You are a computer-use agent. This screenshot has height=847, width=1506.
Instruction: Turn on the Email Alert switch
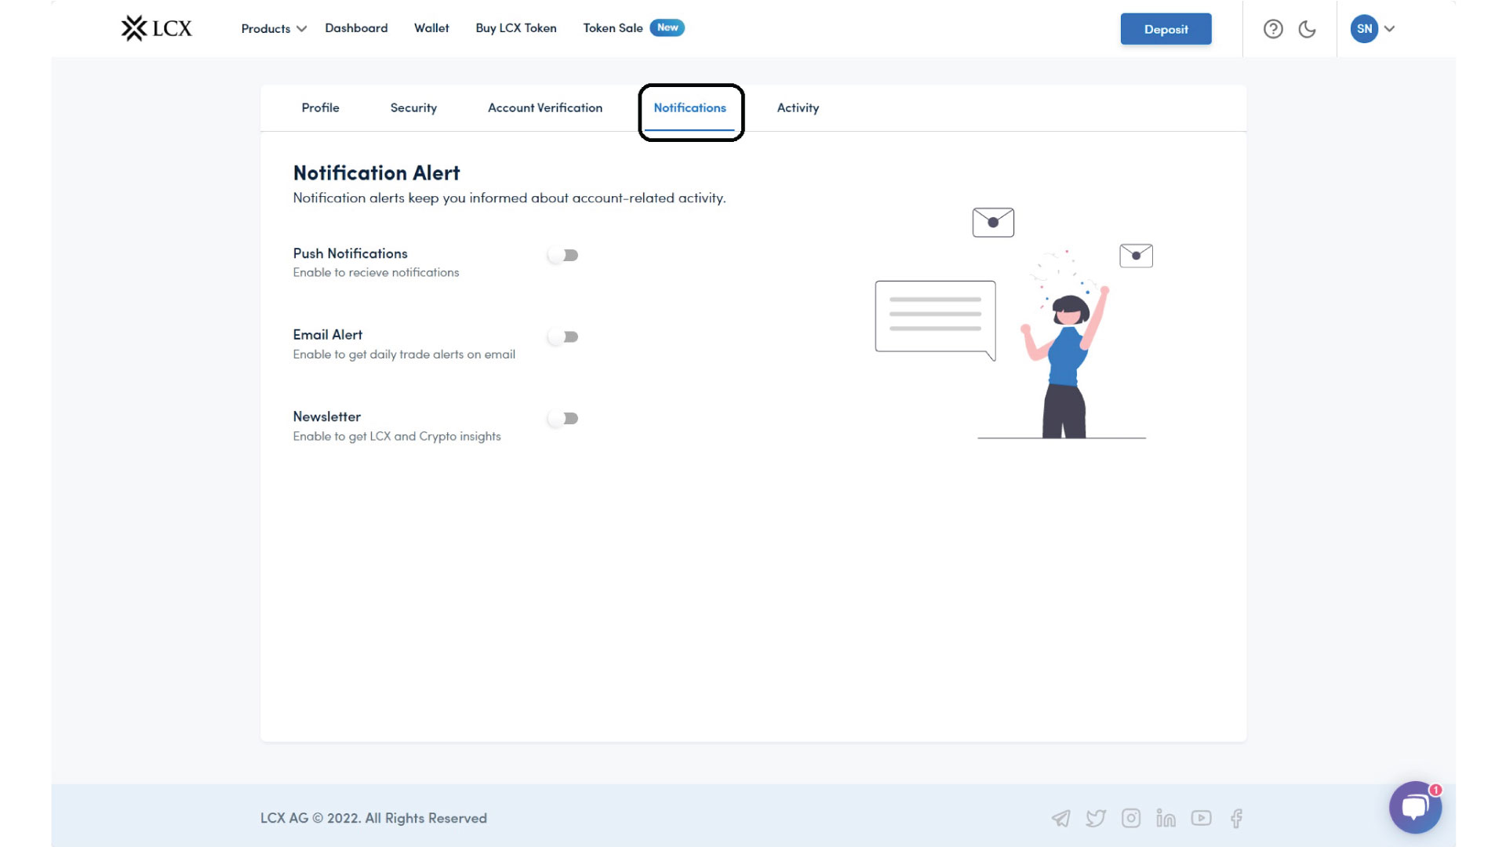pos(563,337)
